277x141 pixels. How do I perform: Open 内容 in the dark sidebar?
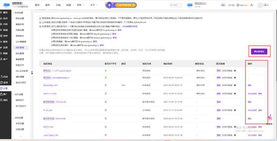tap(4, 24)
